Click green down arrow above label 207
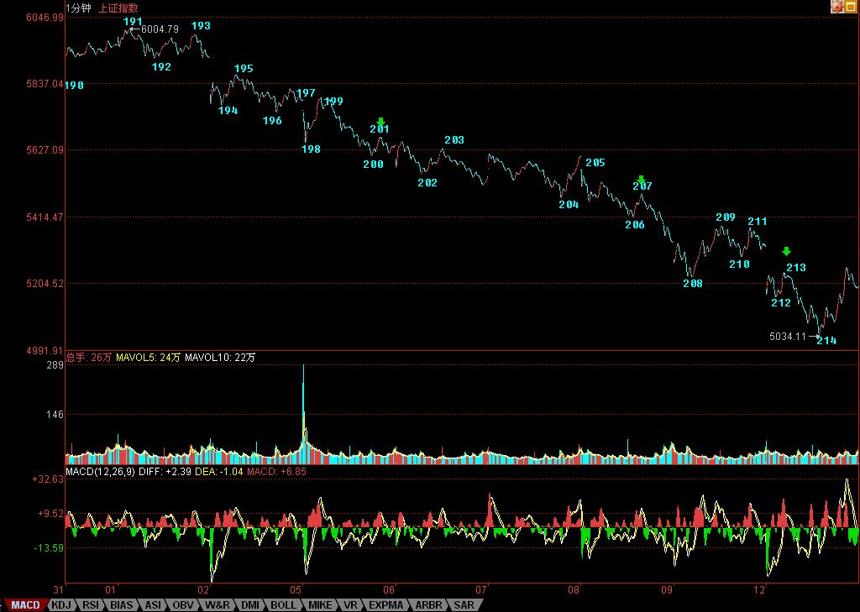860x612 pixels. (641, 179)
